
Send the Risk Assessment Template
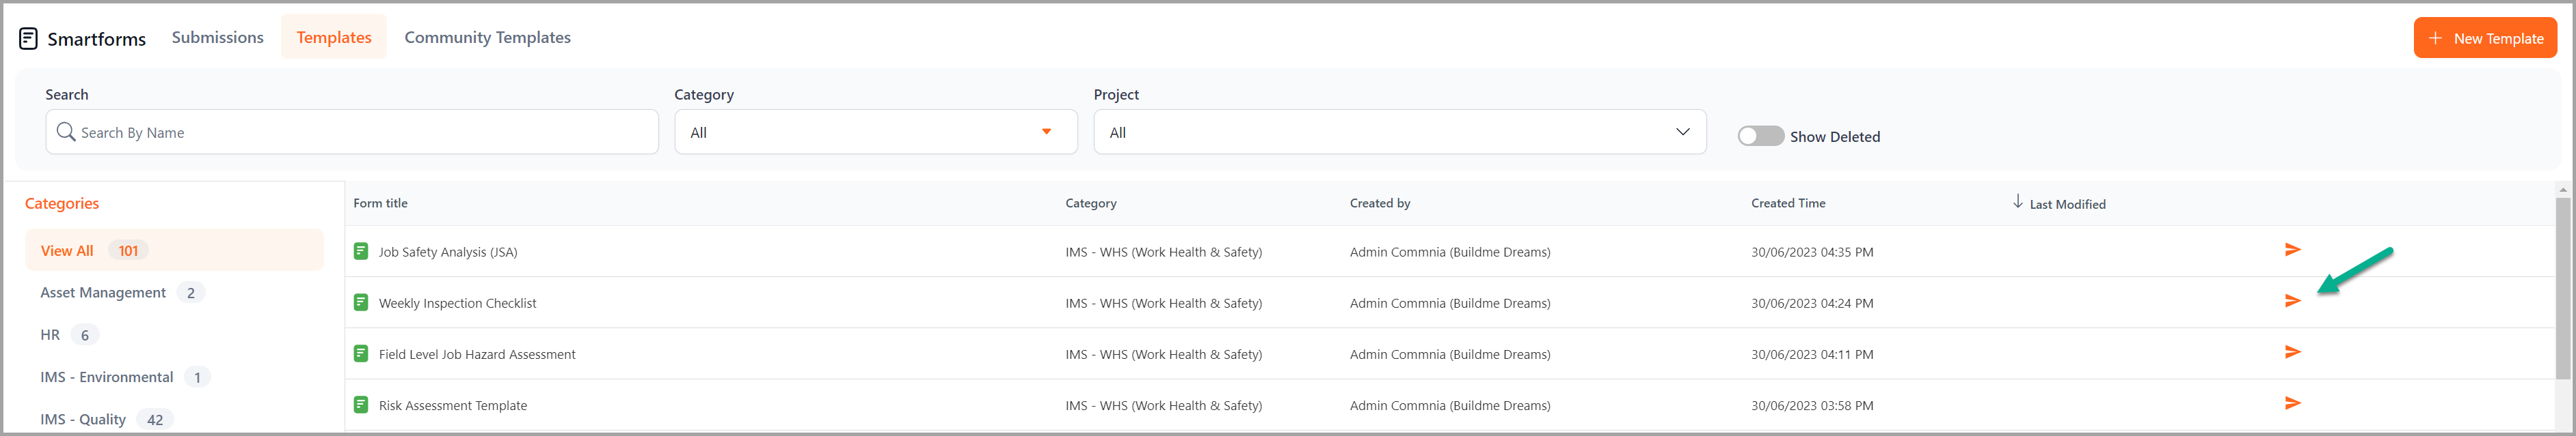click(2292, 403)
